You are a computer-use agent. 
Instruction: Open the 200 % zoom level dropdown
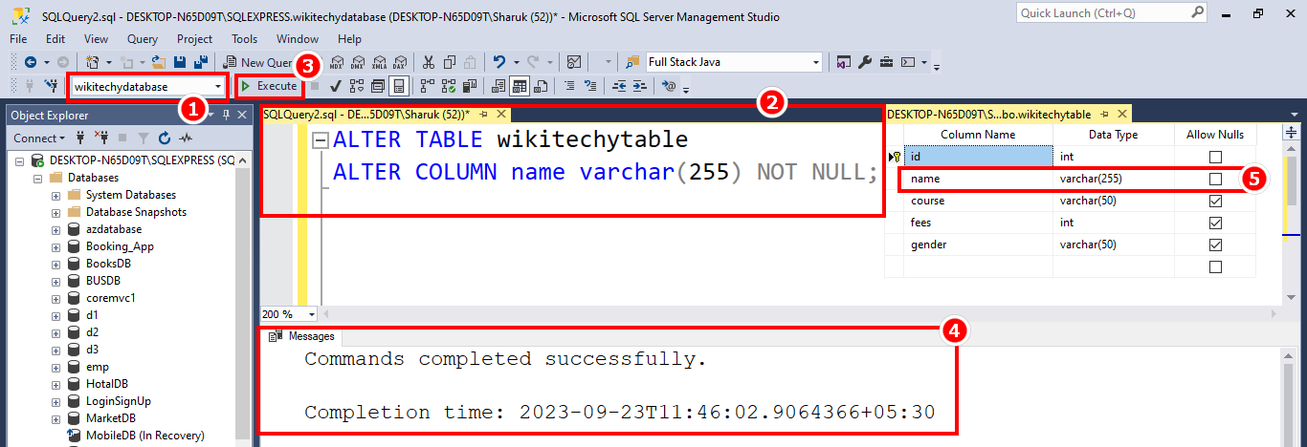312,314
